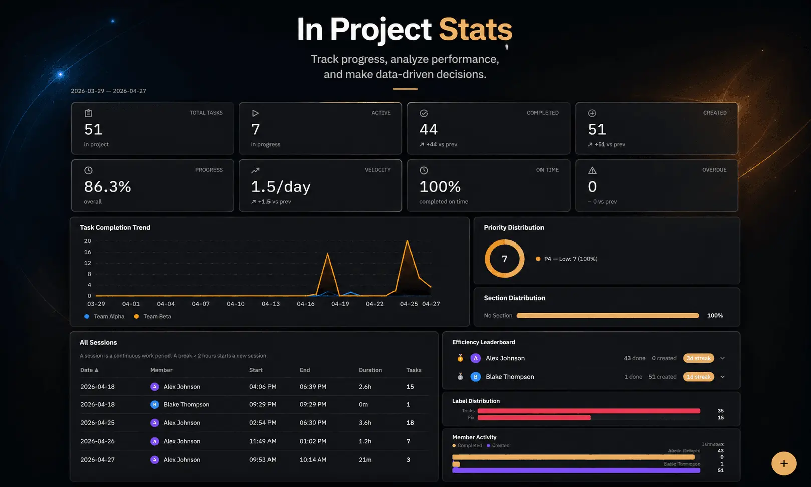
Task: Sort sessions by the Tasks column header
Action: click(414, 370)
